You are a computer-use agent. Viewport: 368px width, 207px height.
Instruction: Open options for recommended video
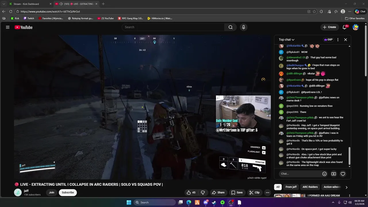coord(349,196)
